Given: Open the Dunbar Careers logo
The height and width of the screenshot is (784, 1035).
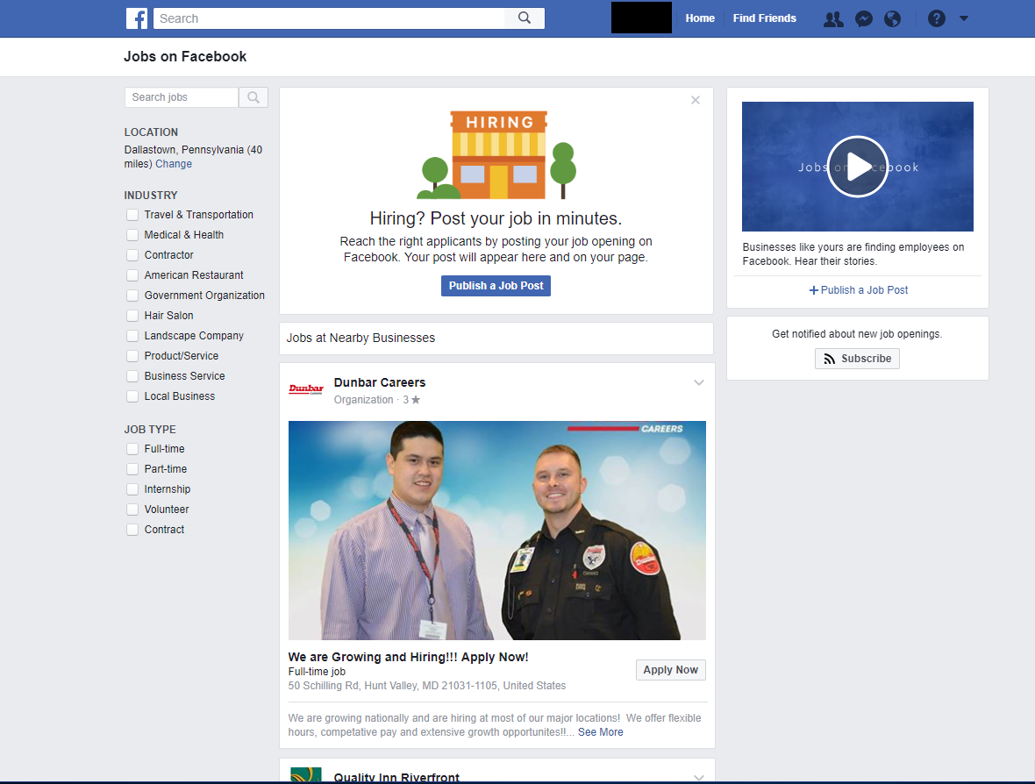Looking at the screenshot, I should (x=306, y=388).
